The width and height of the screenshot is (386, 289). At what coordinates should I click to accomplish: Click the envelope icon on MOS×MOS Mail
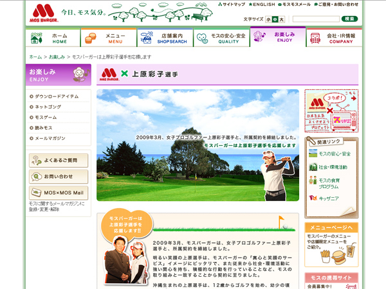pos(36,193)
